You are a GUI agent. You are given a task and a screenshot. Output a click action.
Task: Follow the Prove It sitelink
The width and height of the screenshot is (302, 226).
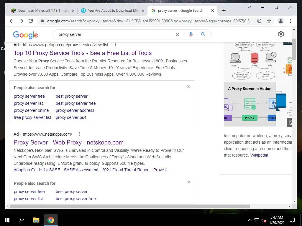pyautogui.click(x=160, y=170)
